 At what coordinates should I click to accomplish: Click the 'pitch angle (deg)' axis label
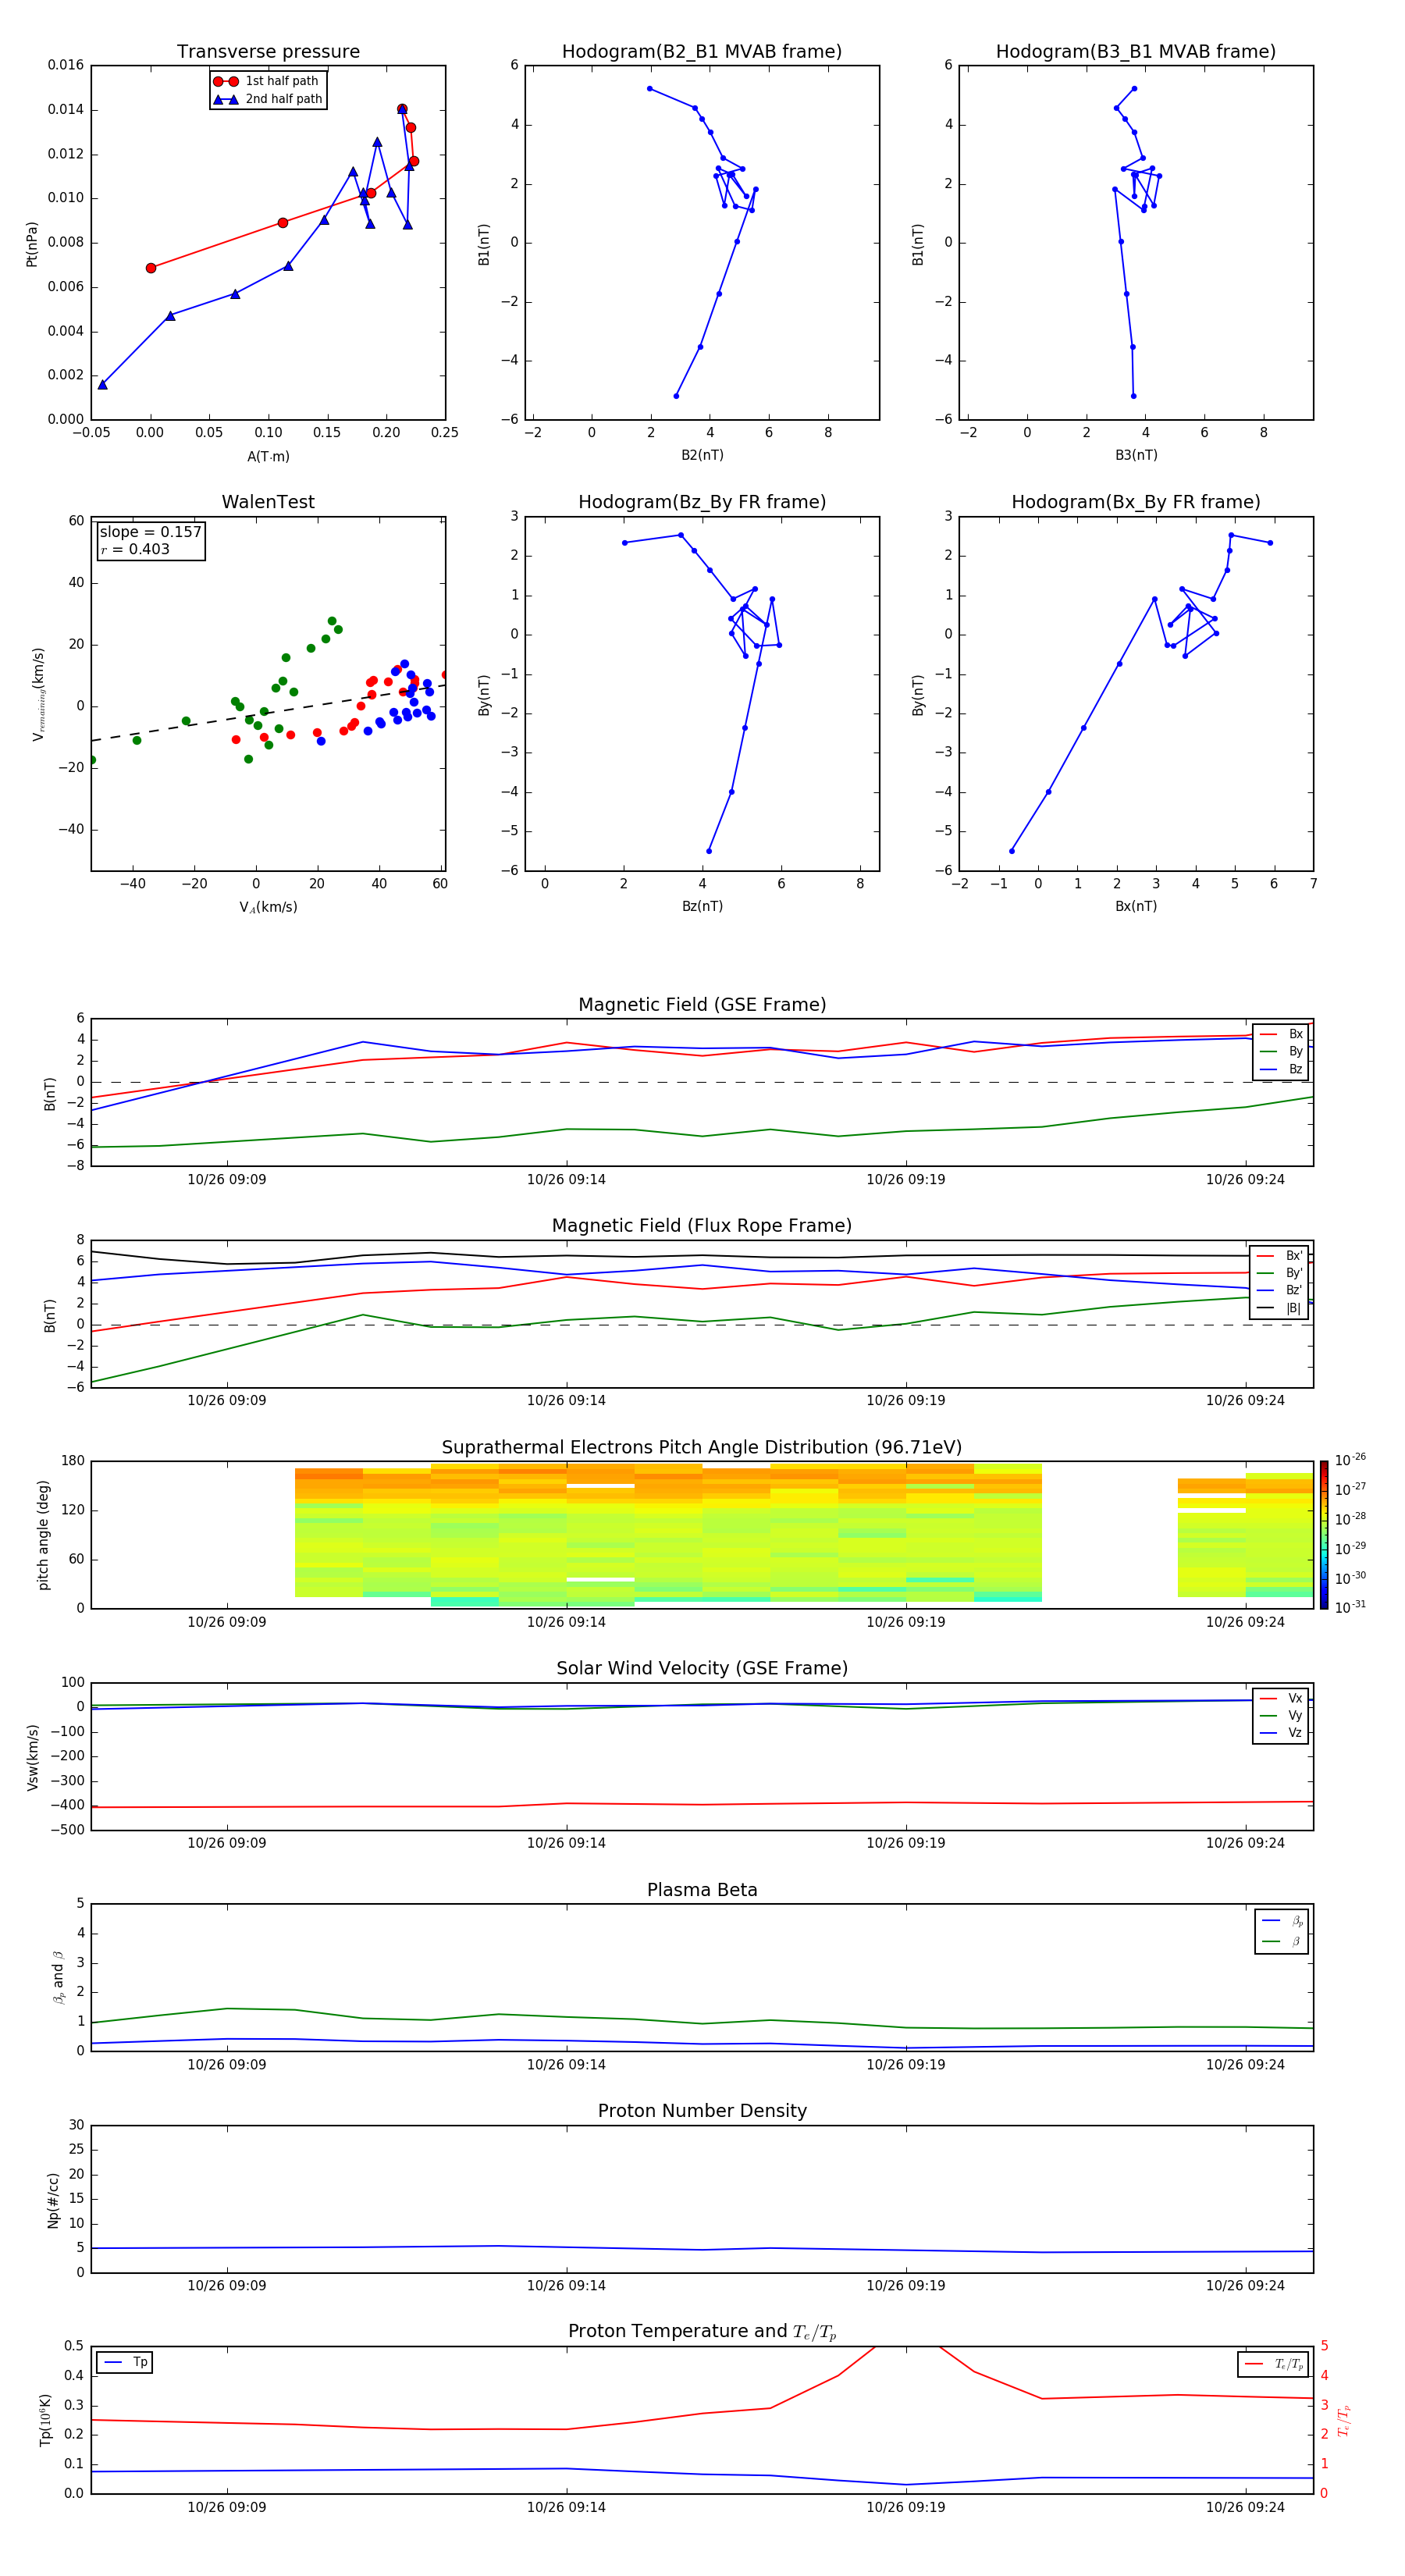coord(43,1535)
